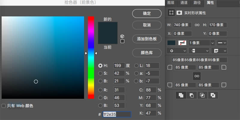This screenshot has width=240, height=120.
Task: Click the rainbow hue slider bar
Action: click(x=91, y=57)
